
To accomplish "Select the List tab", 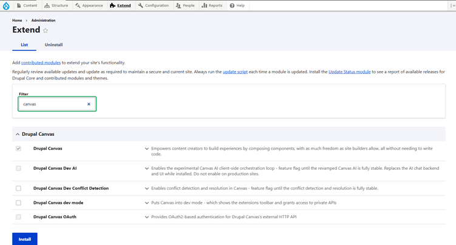I will coord(24,45).
